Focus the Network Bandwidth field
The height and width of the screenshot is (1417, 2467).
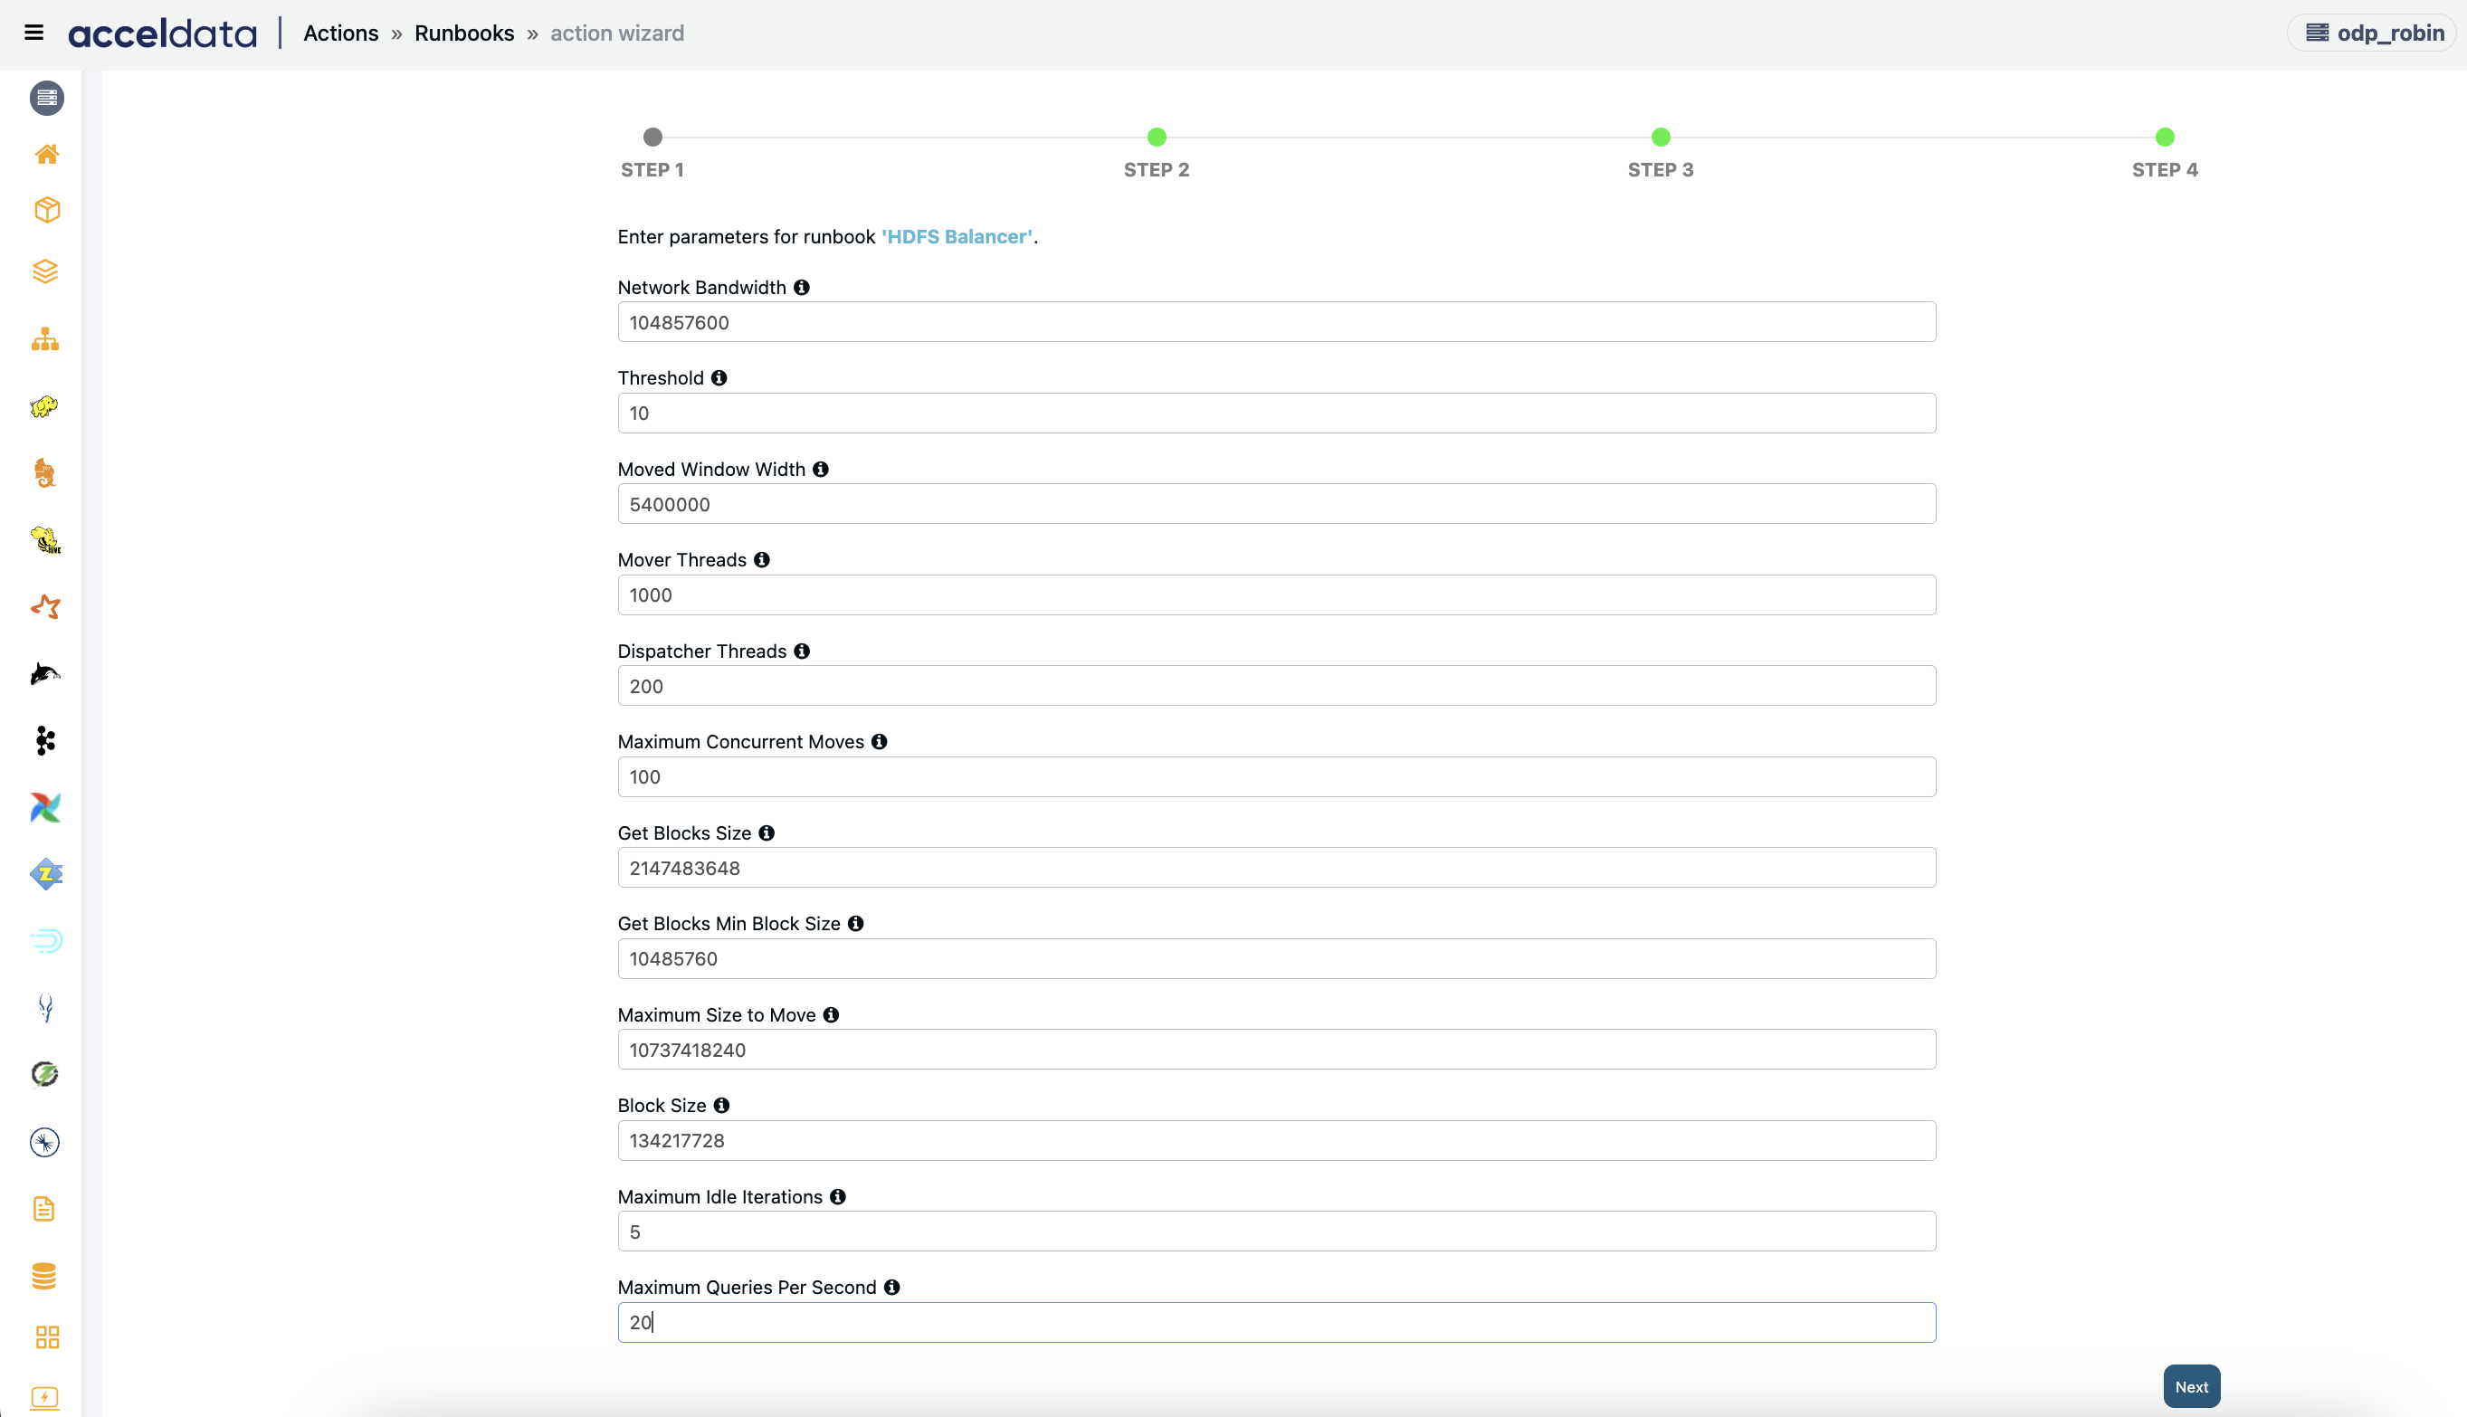point(1277,322)
